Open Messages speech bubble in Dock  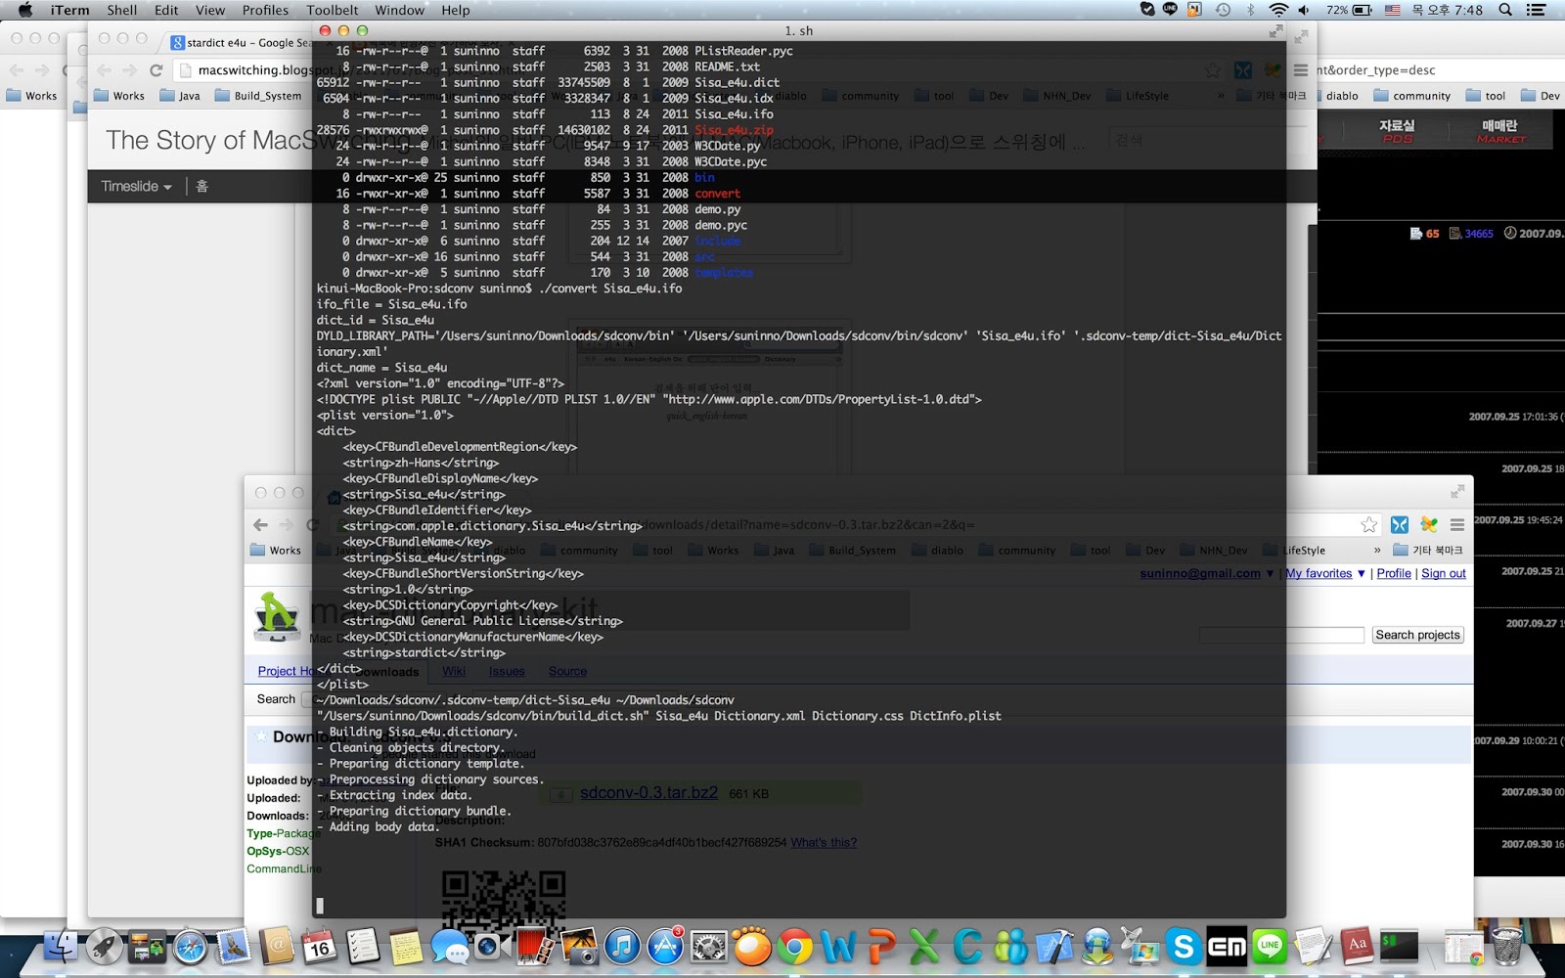click(x=449, y=946)
